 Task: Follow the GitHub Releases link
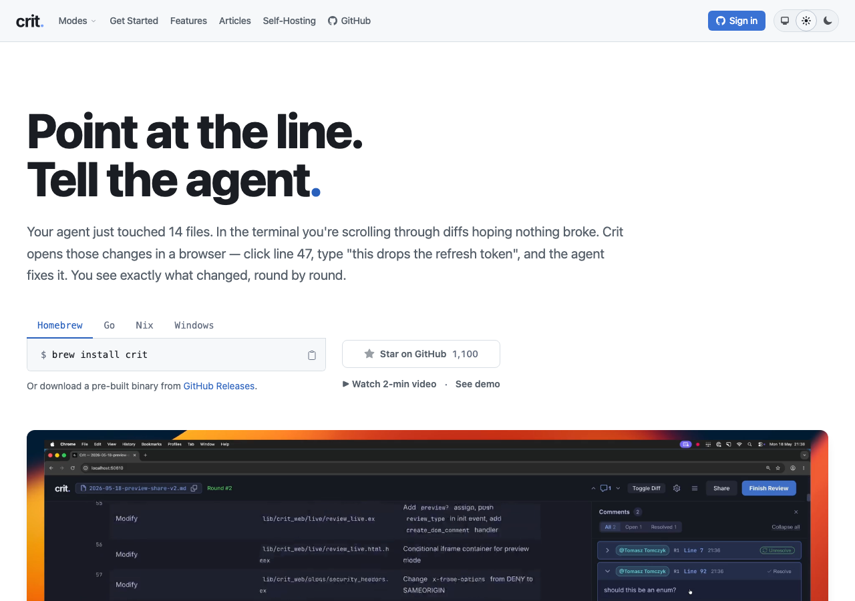pos(219,386)
